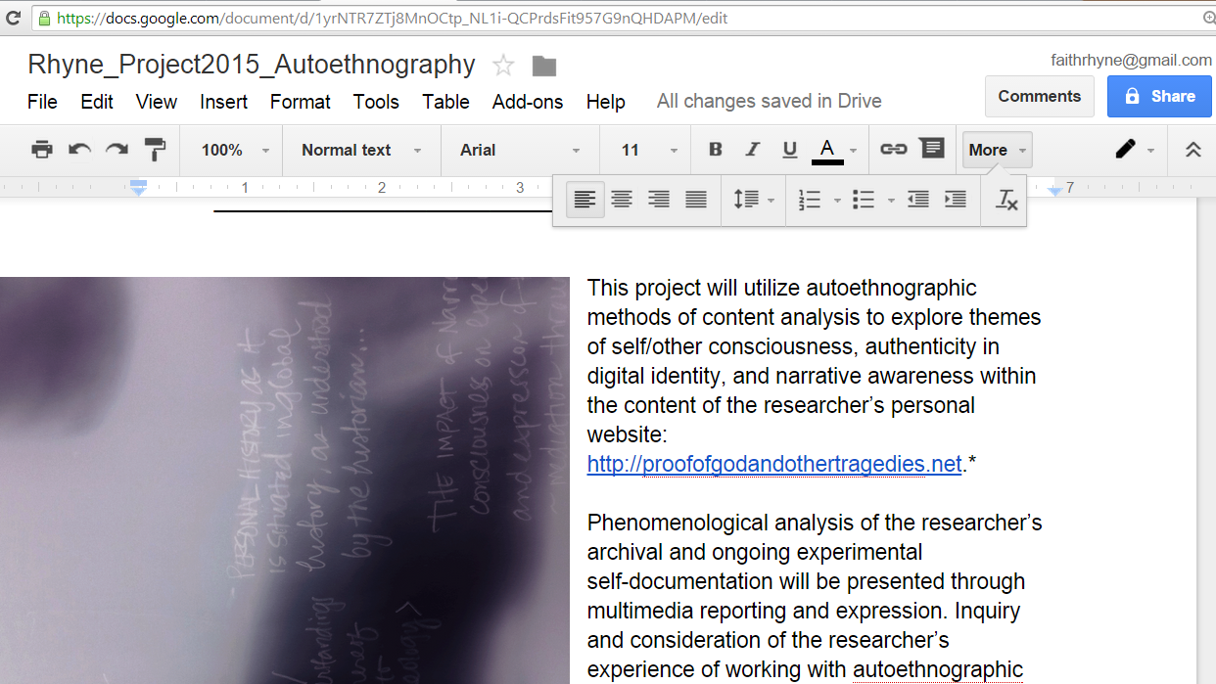This screenshot has height=684, width=1216.
Task: Open the Insert menu
Action: point(223,102)
